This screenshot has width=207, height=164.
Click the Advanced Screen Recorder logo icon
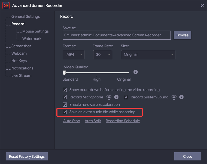[x=6, y=5]
